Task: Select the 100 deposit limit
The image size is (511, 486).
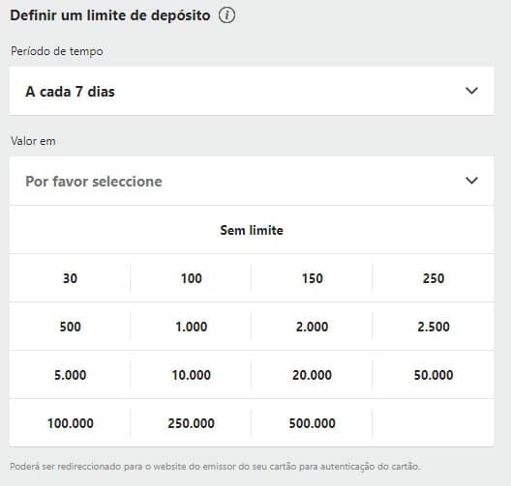Action: tap(192, 278)
